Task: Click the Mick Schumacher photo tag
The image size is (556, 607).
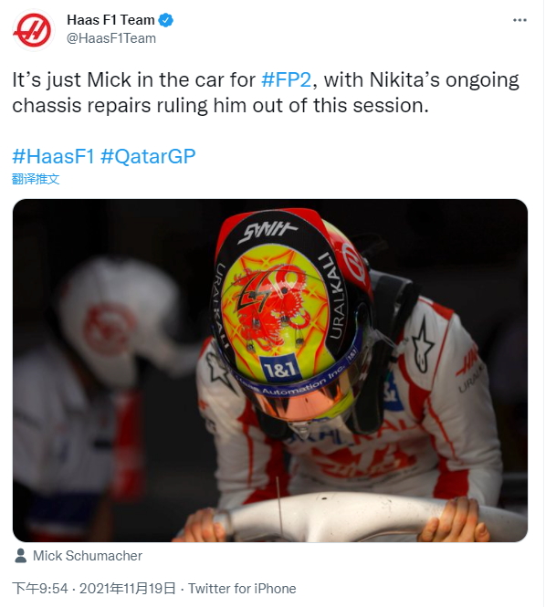Action: [88, 555]
